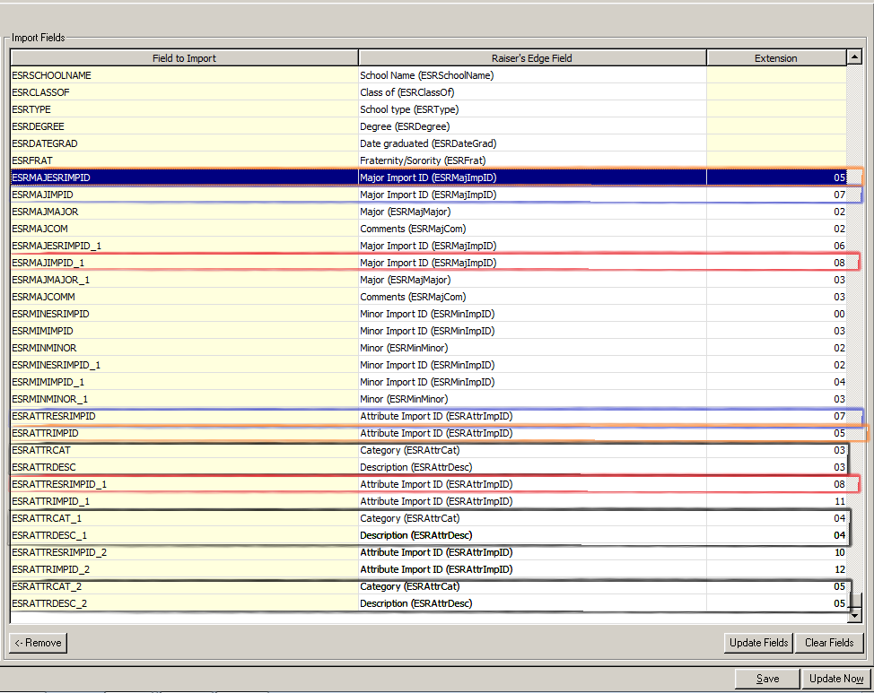Select the ESRMINMINOR_1 field
Image resolution: width=874 pixels, height=693 pixels.
tap(184, 399)
